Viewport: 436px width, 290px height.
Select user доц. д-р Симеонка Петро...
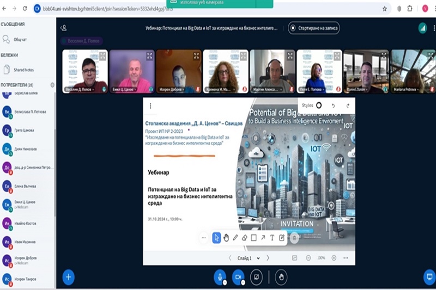pyautogui.click(x=27, y=168)
